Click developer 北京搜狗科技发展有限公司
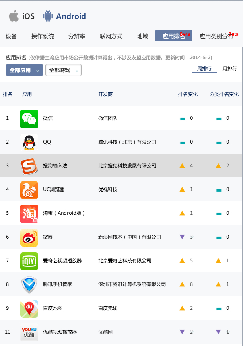 127,166
